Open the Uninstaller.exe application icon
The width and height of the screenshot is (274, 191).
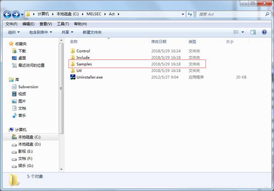[x=73, y=77]
